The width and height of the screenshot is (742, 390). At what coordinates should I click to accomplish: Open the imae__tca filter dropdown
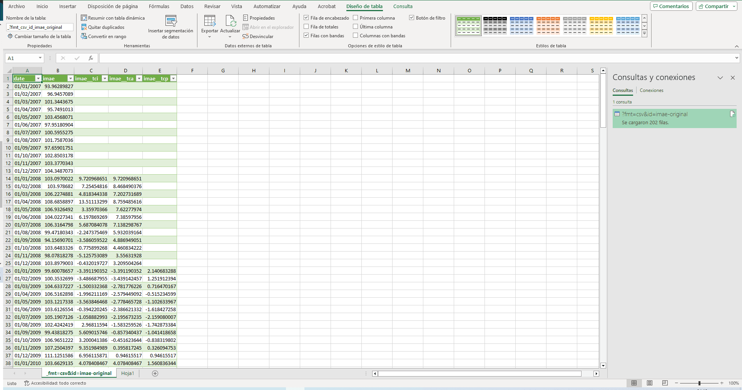(x=139, y=78)
